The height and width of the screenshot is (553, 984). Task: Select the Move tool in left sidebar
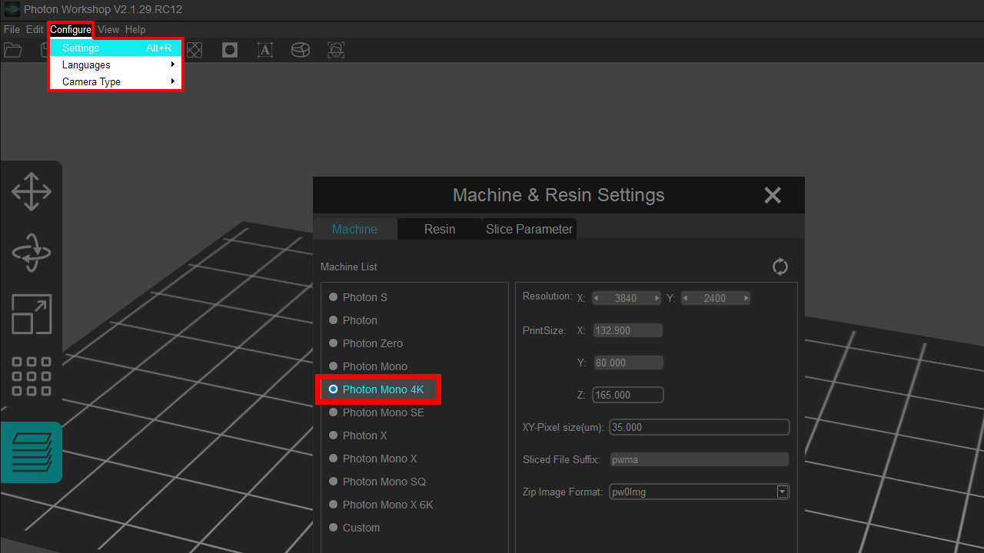click(x=32, y=191)
